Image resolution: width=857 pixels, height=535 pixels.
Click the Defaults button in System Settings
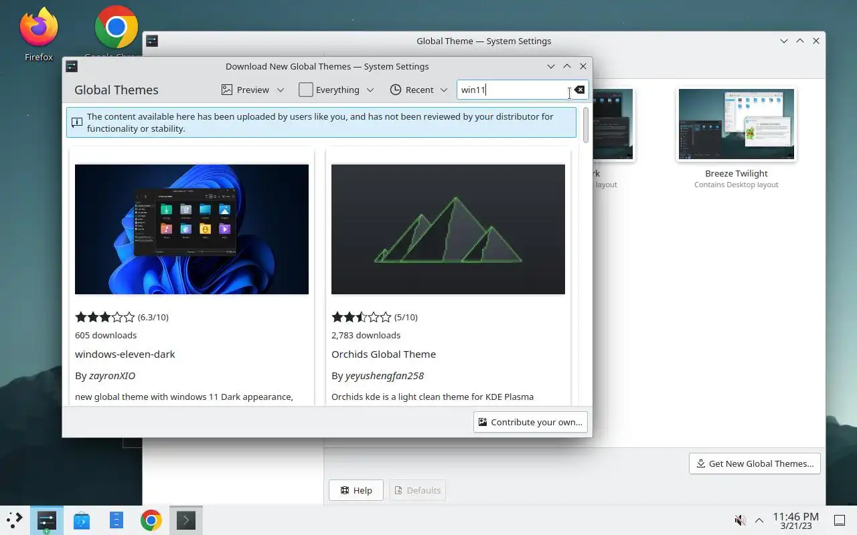[417, 490]
